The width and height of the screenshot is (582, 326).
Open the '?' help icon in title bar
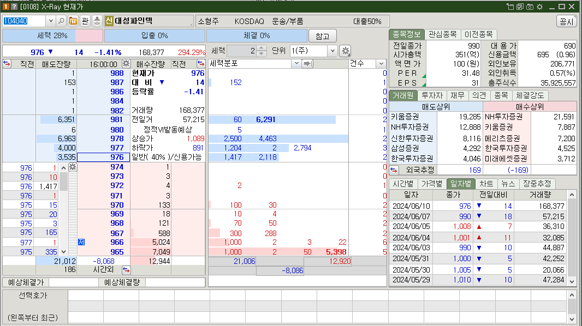tap(14, 7)
